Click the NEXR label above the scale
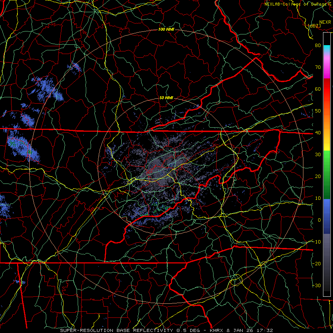This screenshot has width=333, height=333. [325, 22]
